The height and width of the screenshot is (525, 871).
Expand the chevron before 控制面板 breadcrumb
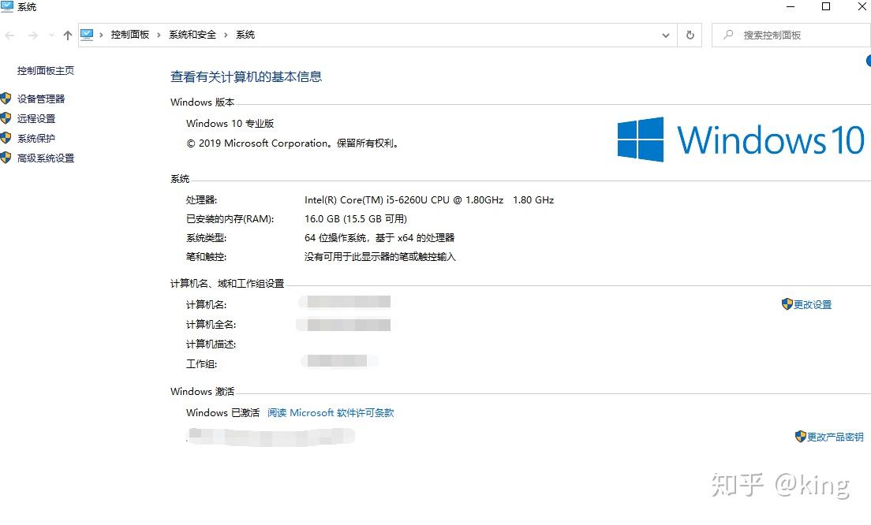click(101, 35)
